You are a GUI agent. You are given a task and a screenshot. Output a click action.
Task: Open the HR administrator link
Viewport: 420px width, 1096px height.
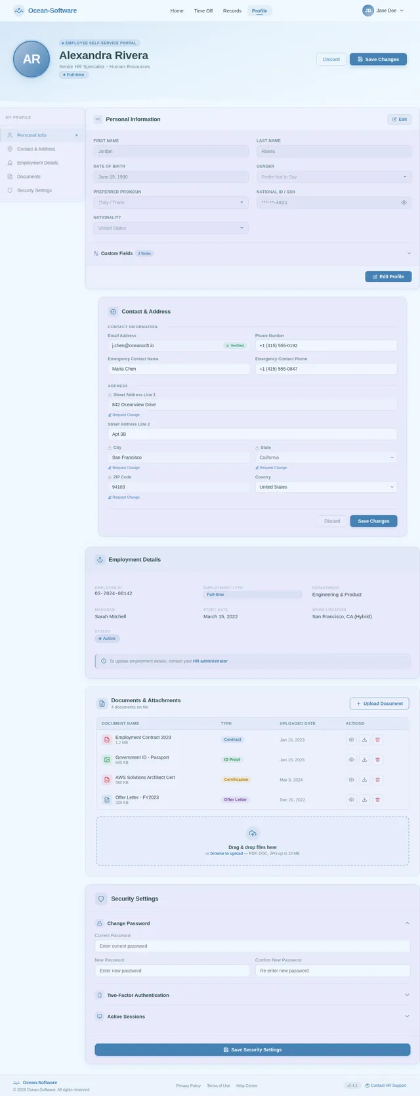(x=210, y=661)
